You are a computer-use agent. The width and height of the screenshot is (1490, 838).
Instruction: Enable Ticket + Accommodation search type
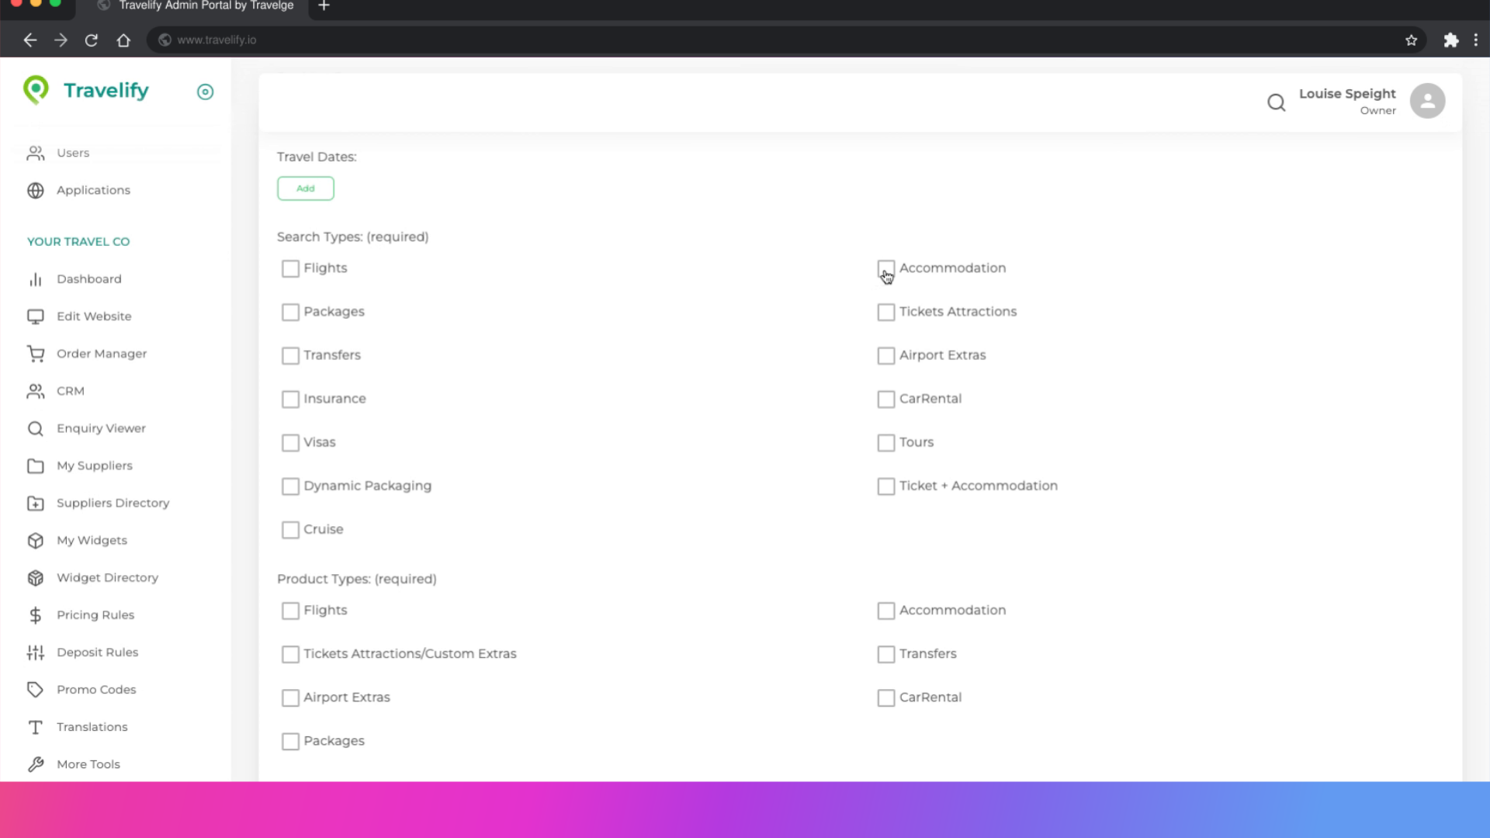pos(886,486)
